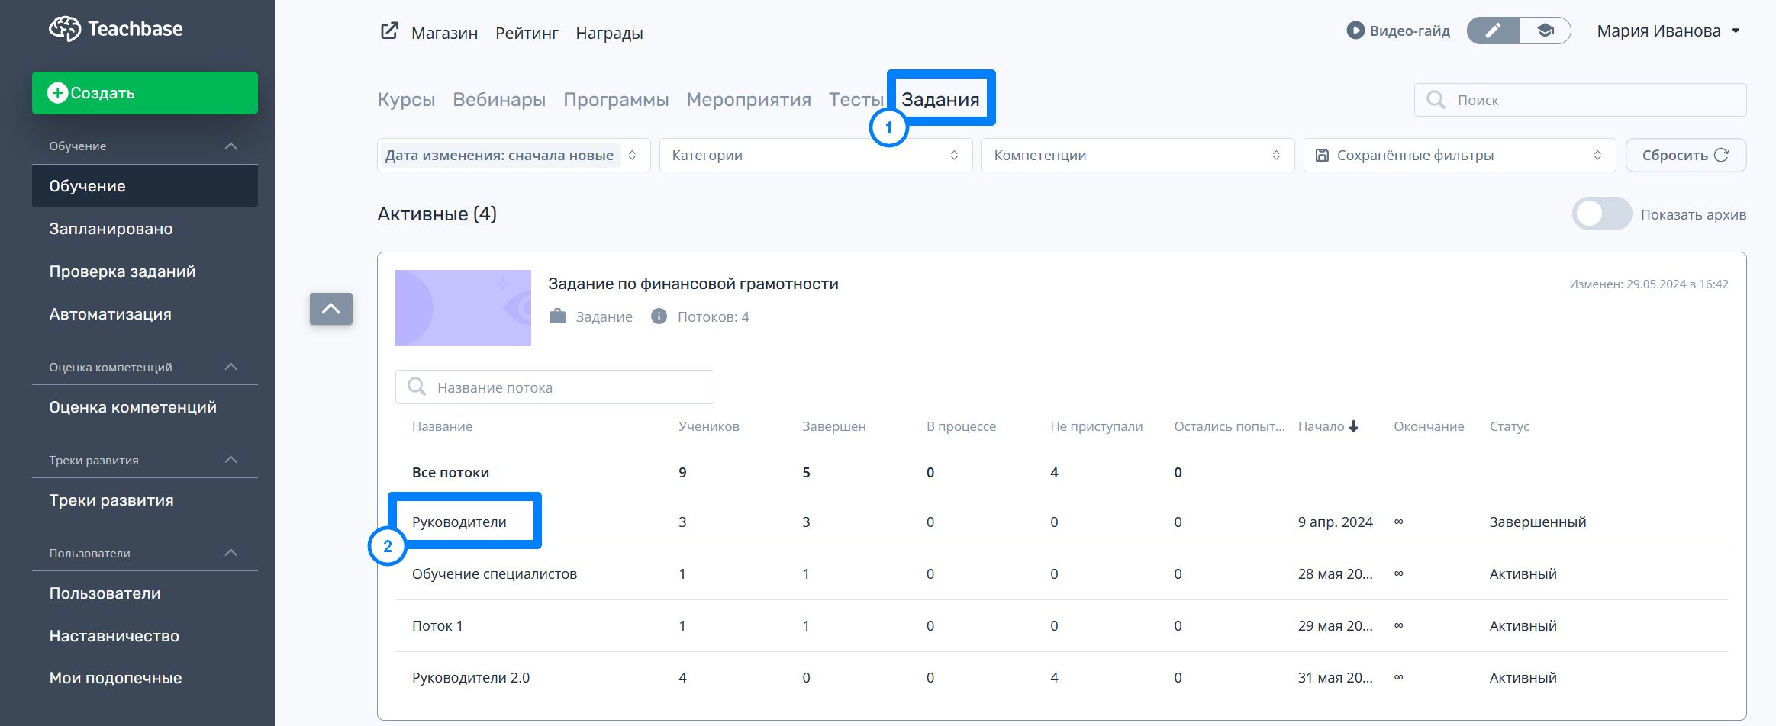Open the Мария Иванова user menu

click(1668, 31)
